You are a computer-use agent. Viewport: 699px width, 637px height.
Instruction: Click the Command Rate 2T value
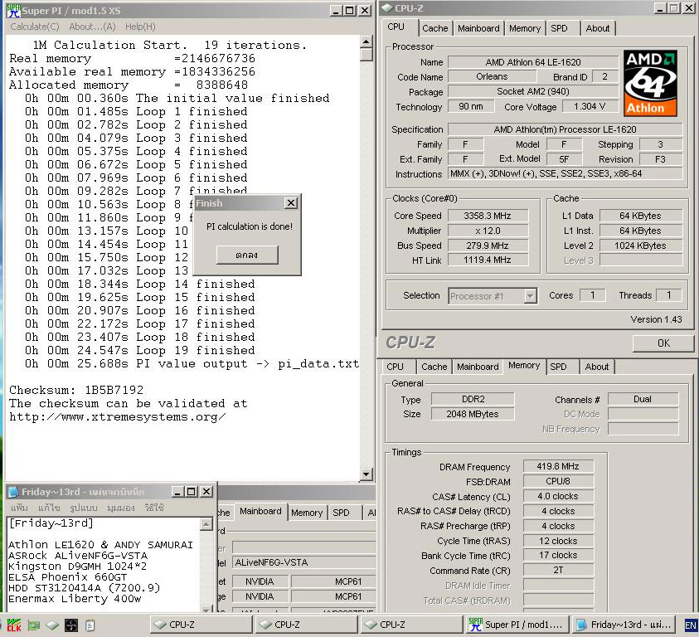point(558,570)
